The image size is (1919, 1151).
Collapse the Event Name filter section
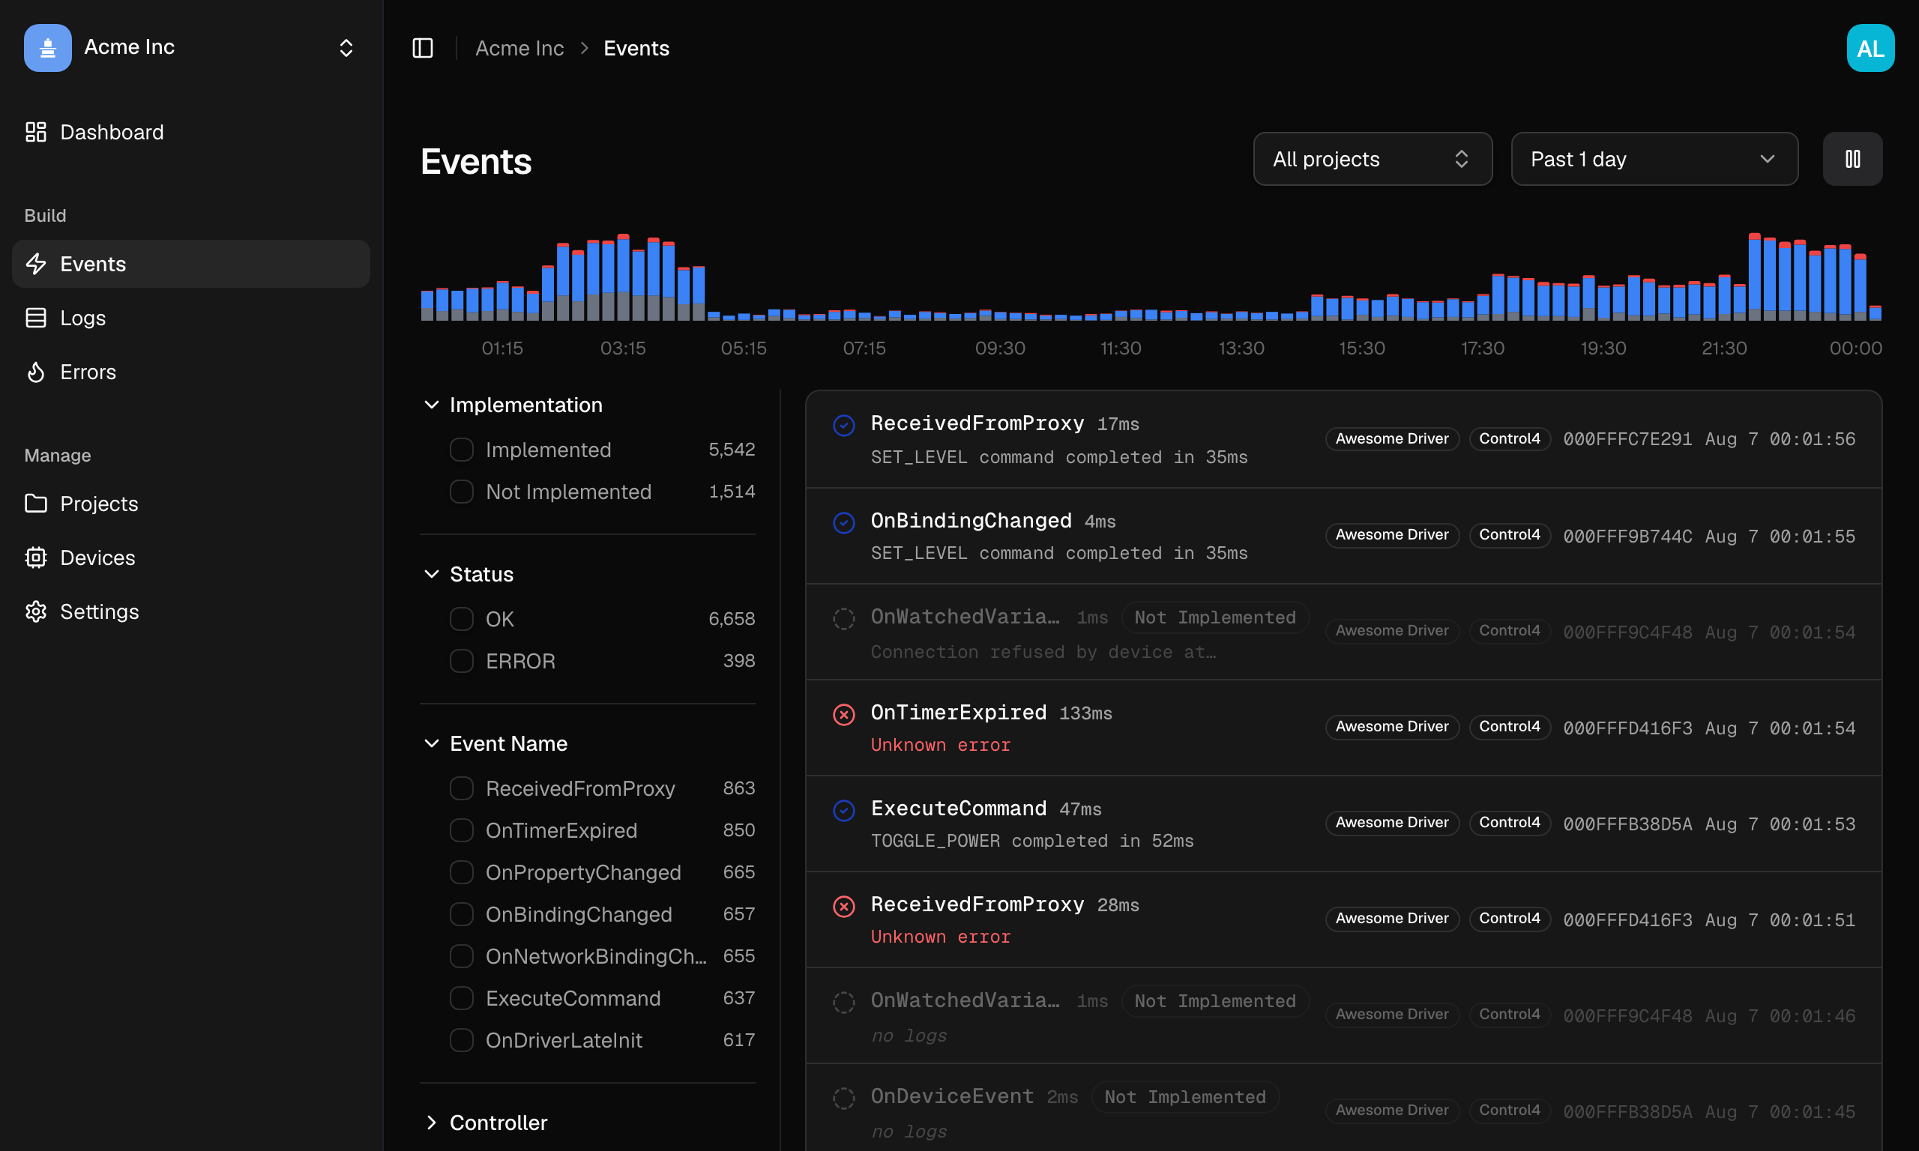[495, 743]
